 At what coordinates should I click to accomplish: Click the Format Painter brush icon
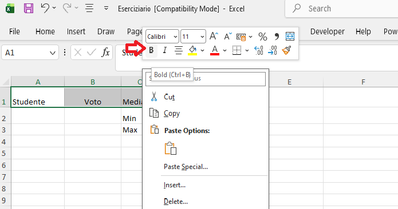tap(286, 50)
